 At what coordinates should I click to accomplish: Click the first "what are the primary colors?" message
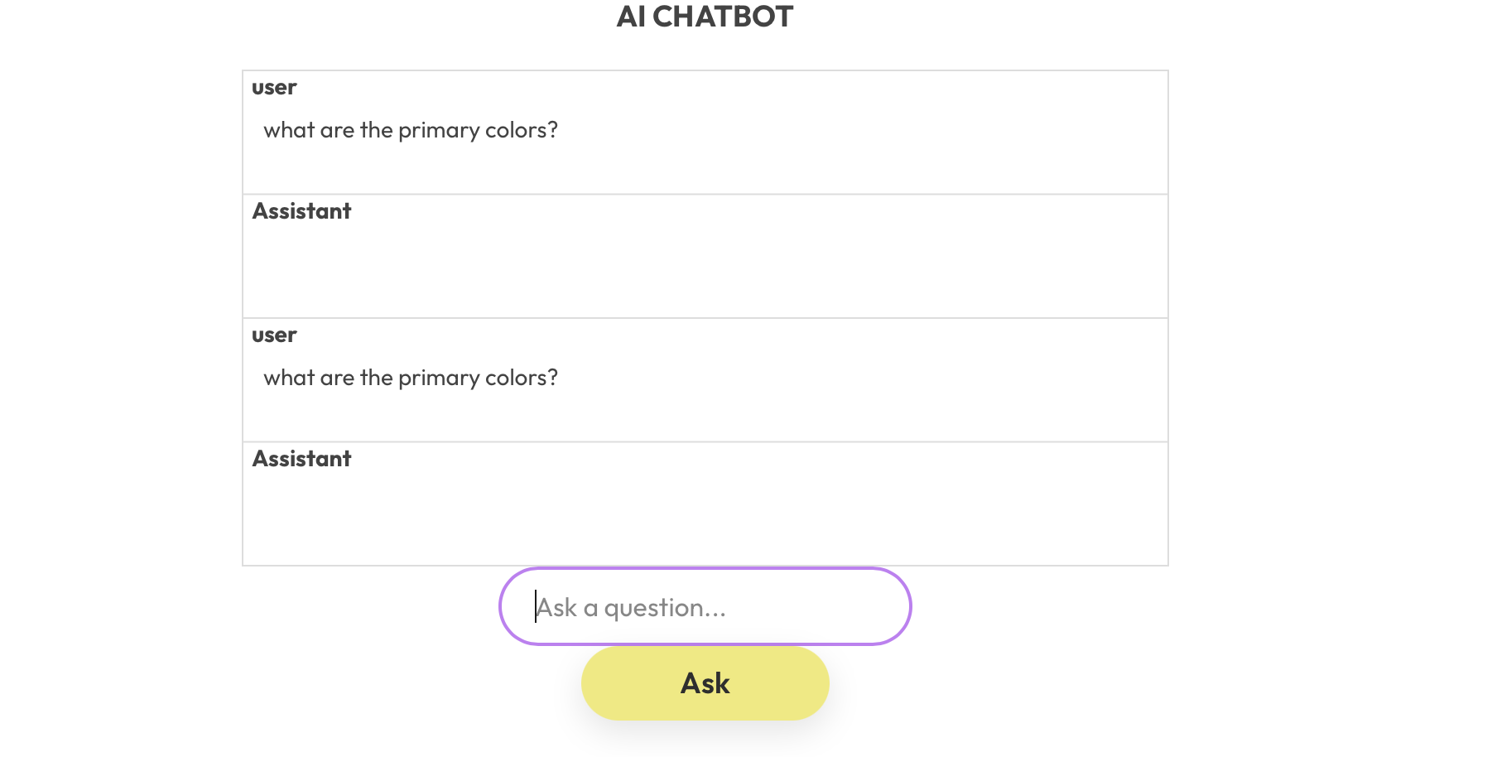411,130
